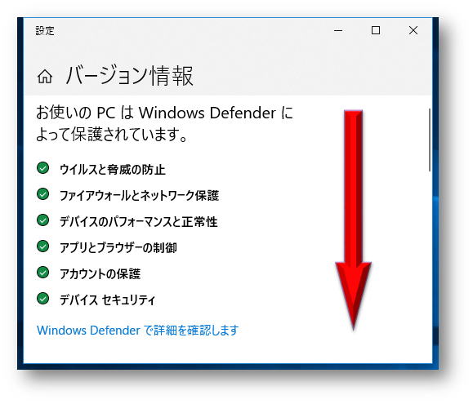Select the ファイアウォールとネットワーク保護 text

139,196
